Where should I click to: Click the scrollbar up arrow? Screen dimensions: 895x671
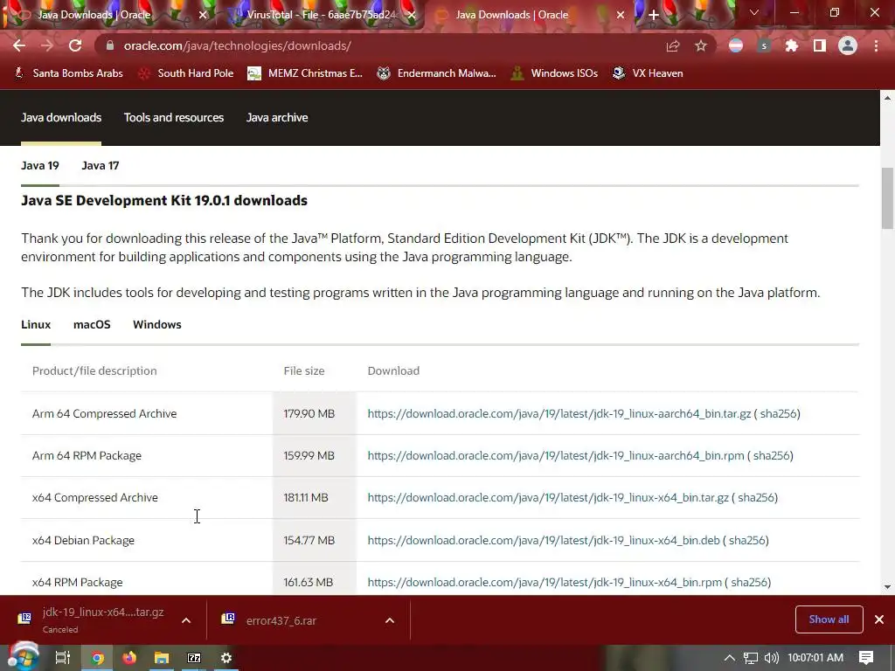(x=887, y=98)
